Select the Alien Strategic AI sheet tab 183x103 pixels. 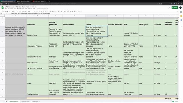click(x=14, y=102)
